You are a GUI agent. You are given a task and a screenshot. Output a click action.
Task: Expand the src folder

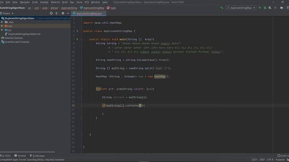pyautogui.click(x=2, y=30)
